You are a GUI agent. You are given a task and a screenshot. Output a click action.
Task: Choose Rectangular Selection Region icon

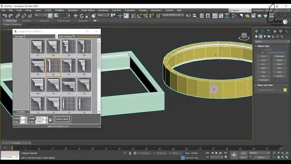coord(62,16)
